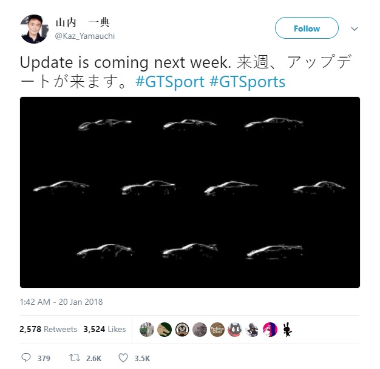Open the tweet options chevron menu
The width and height of the screenshot is (380, 369).
(x=355, y=29)
